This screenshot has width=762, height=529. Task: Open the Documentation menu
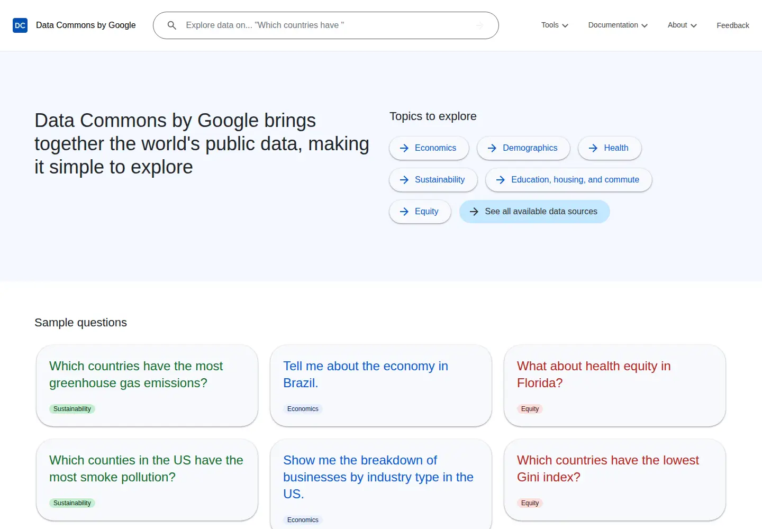pyautogui.click(x=618, y=25)
